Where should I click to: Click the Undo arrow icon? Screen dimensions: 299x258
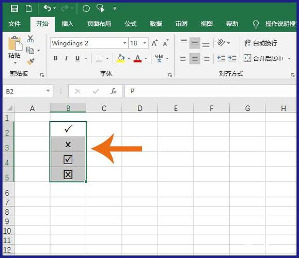(x=47, y=8)
